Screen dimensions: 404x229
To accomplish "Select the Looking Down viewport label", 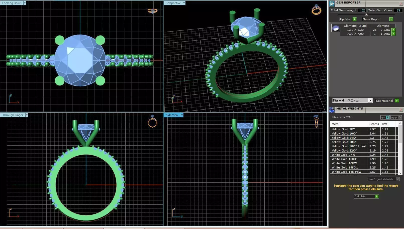I will (12, 3).
